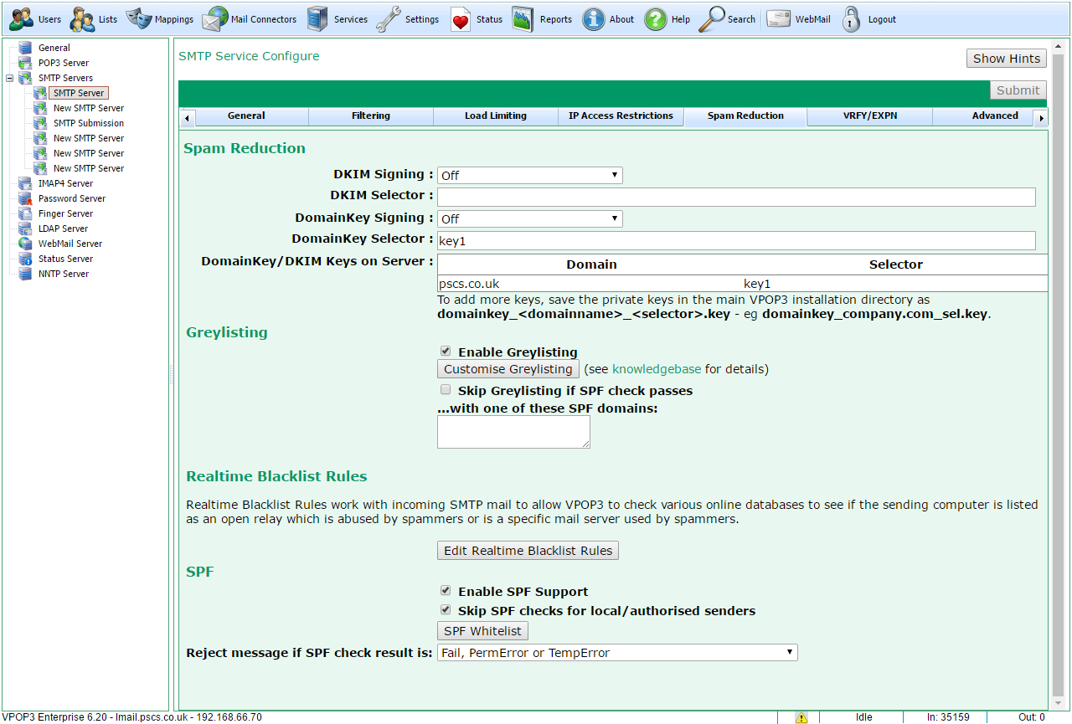Click the DomainKey Selector field containing key1

point(736,240)
